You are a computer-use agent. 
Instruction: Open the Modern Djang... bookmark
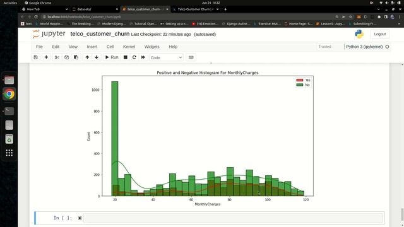click(x=111, y=24)
